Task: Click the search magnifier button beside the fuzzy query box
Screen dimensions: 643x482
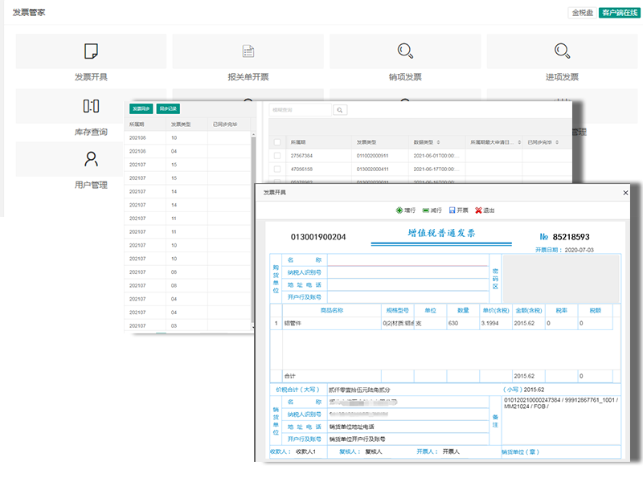Action: [x=340, y=110]
